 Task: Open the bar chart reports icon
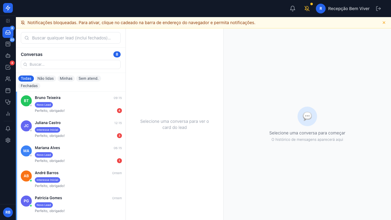tap(8, 114)
